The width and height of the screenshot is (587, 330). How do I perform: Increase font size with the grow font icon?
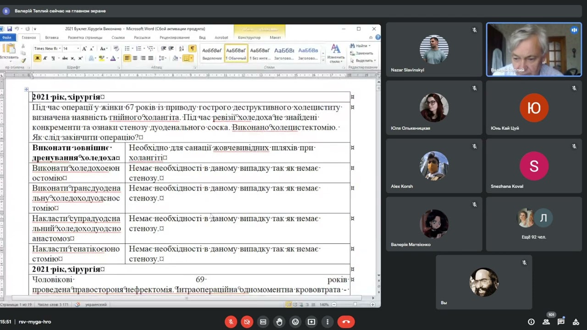coord(85,49)
